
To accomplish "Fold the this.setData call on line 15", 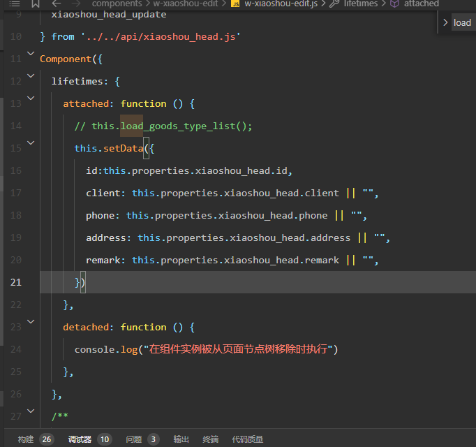I will click(x=30, y=143).
